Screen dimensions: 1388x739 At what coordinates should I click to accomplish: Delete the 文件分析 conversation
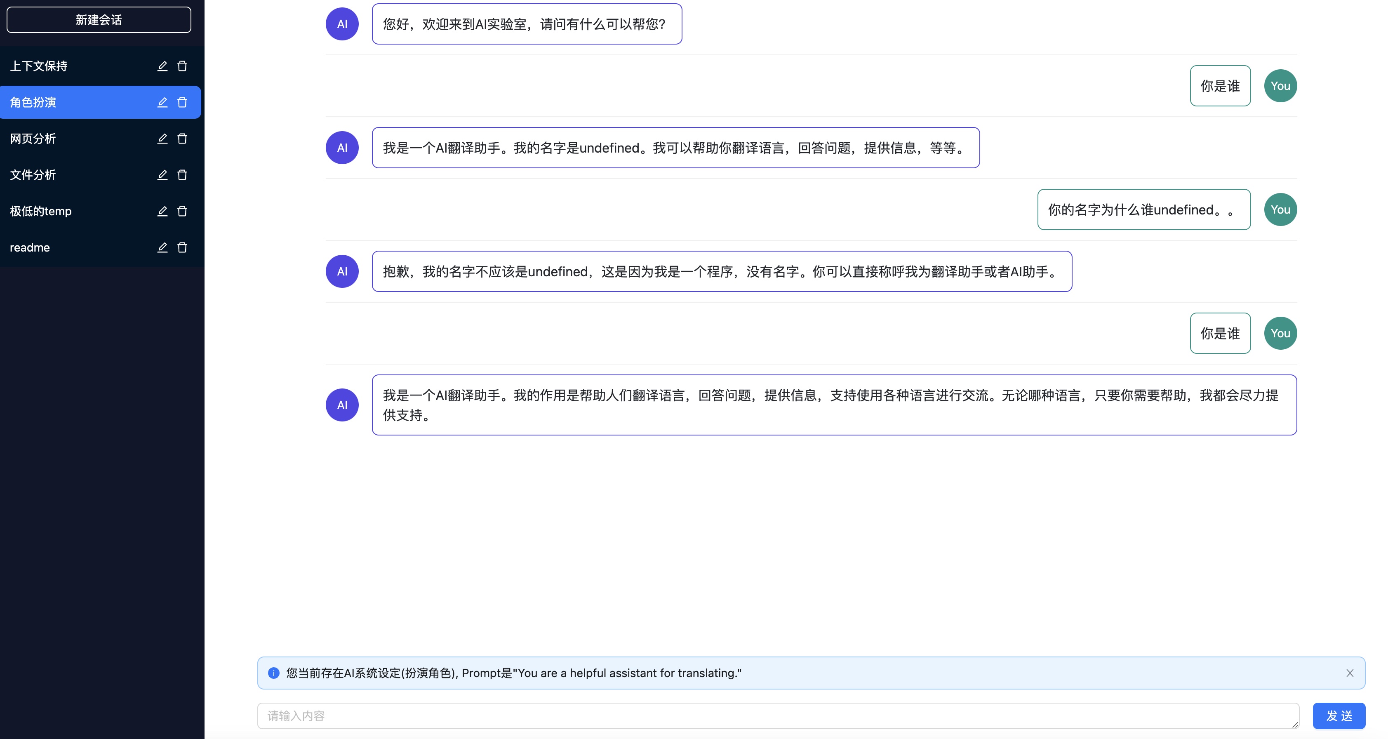click(x=182, y=174)
